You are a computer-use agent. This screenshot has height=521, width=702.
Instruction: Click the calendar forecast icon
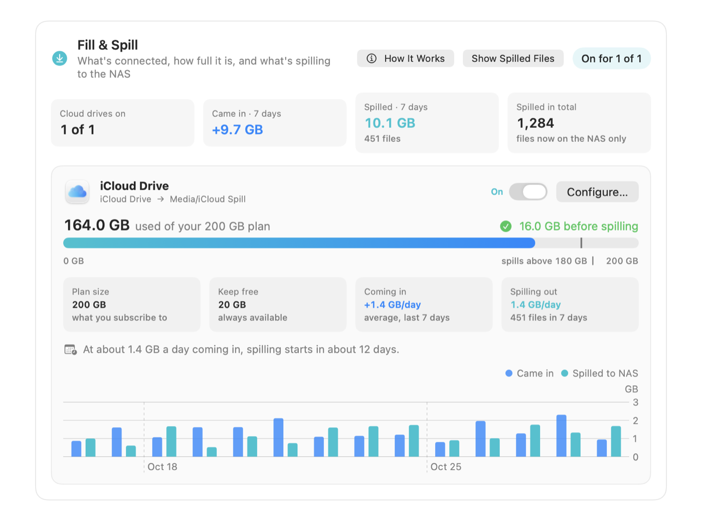point(71,350)
